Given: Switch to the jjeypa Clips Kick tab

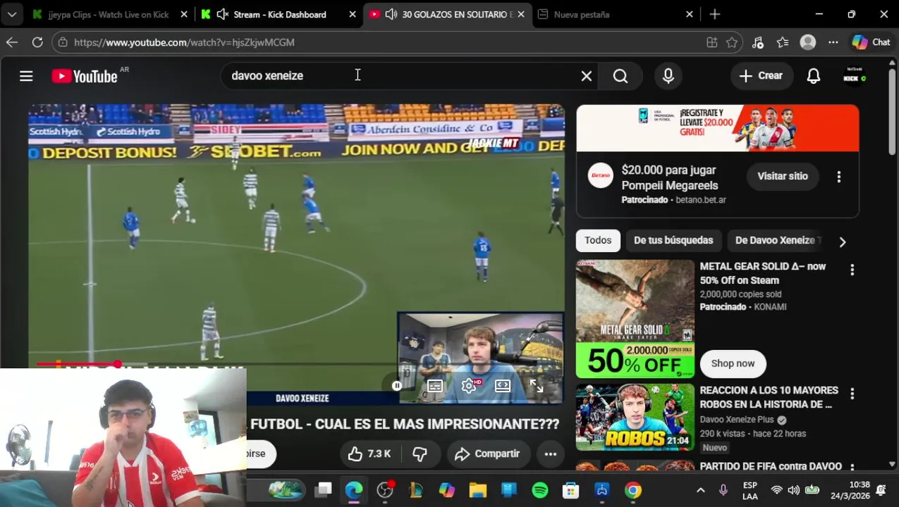Looking at the screenshot, I should coord(108,14).
